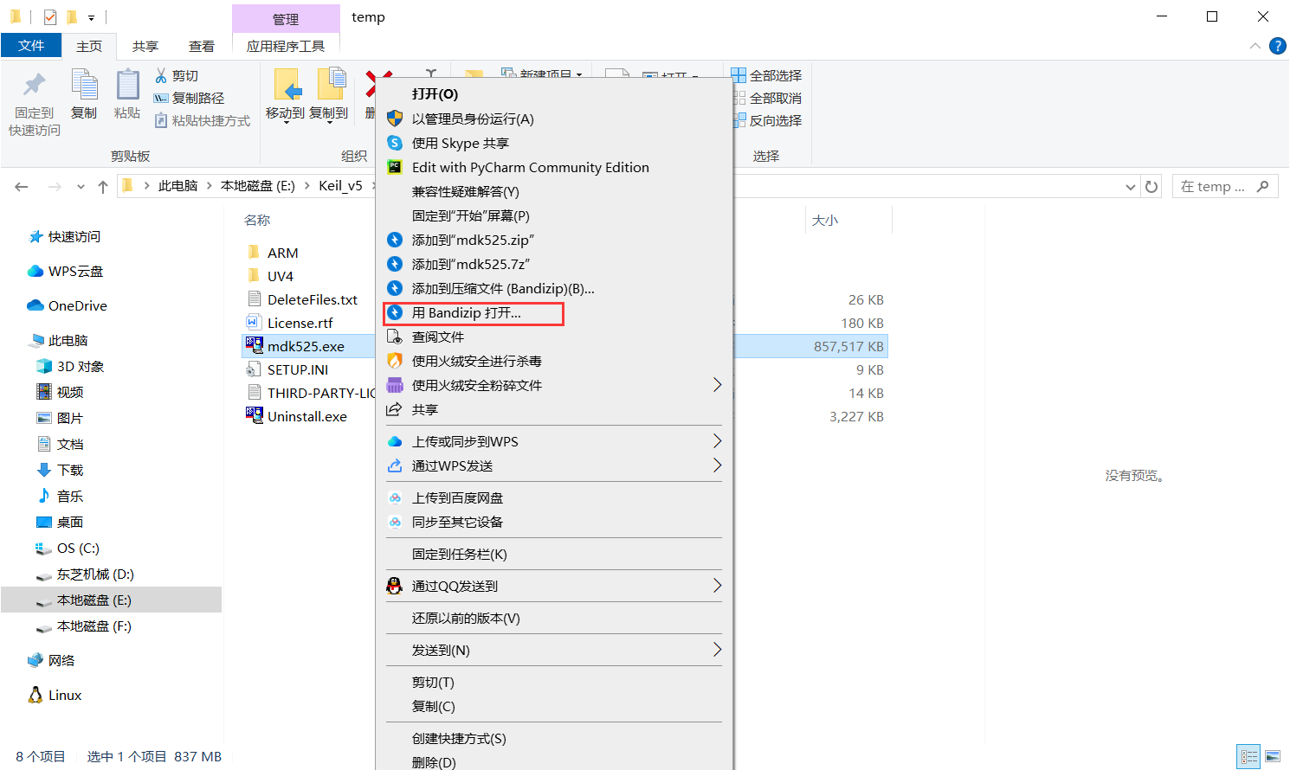The image size is (1290, 770).
Task: Click the Refresh button
Action: click(x=1151, y=187)
